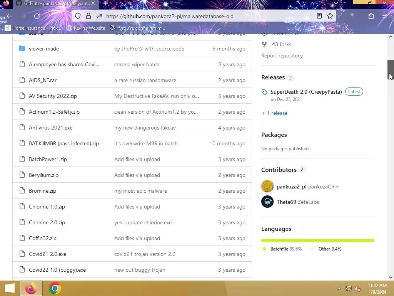Reload the page with refresh icon
Screen dimensions: 394x296
[x=37, y=16]
